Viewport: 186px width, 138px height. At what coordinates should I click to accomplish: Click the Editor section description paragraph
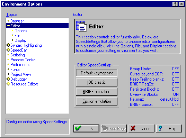(126, 44)
